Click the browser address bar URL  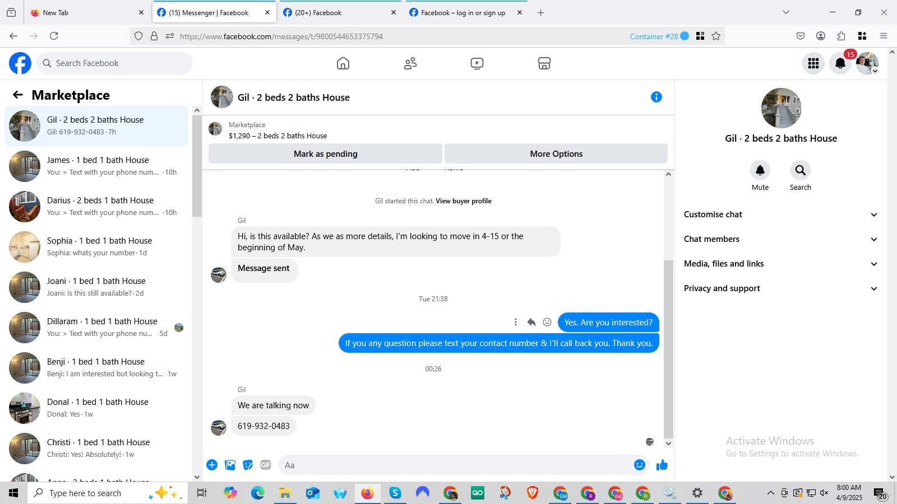click(x=281, y=36)
